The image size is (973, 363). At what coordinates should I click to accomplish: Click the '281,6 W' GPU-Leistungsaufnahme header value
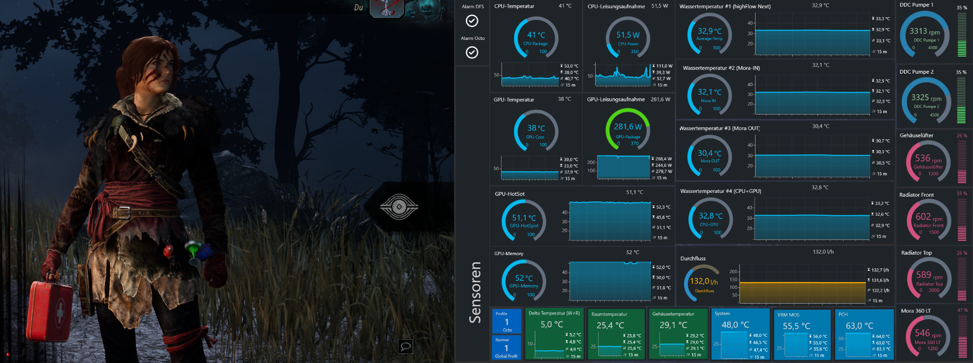click(x=660, y=99)
